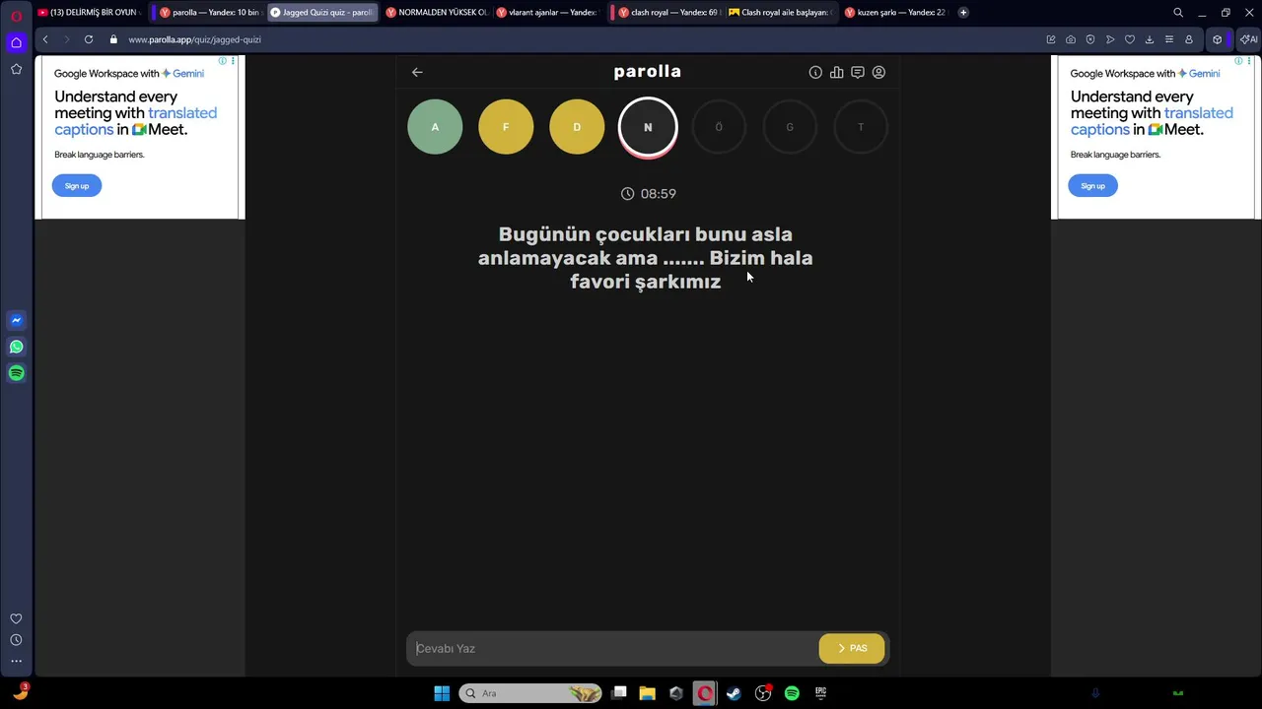
Task: Open the browser account profile icon
Action: [1189, 39]
